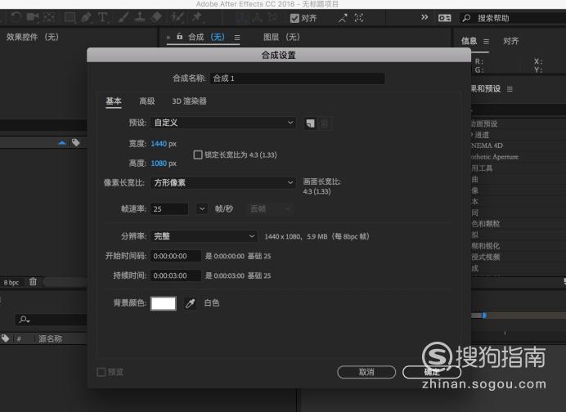Open the 图层 (无) panel tab

tap(281, 37)
